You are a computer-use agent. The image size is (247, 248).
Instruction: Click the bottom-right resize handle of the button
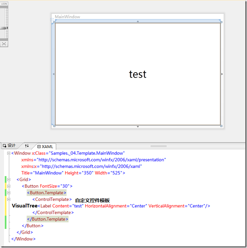pos(221,126)
